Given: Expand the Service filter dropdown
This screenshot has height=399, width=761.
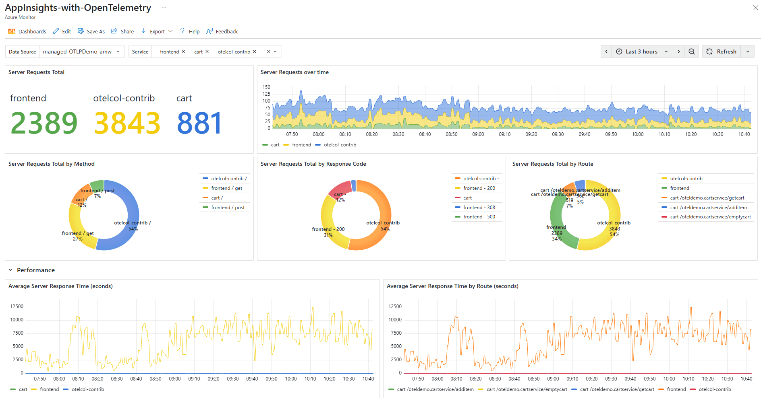Looking at the screenshot, I should point(275,51).
